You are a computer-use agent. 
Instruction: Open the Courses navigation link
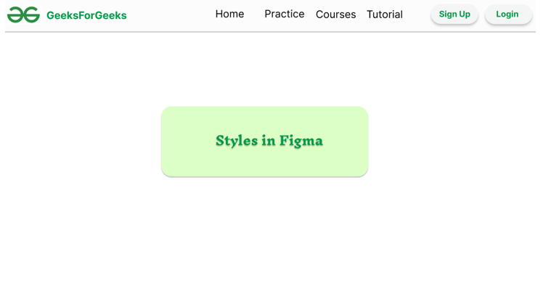pyautogui.click(x=335, y=15)
